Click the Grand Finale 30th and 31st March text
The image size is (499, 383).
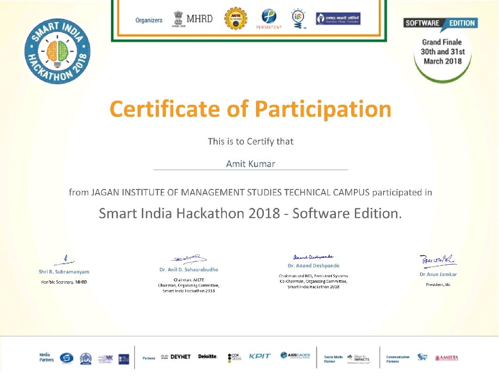442,52
